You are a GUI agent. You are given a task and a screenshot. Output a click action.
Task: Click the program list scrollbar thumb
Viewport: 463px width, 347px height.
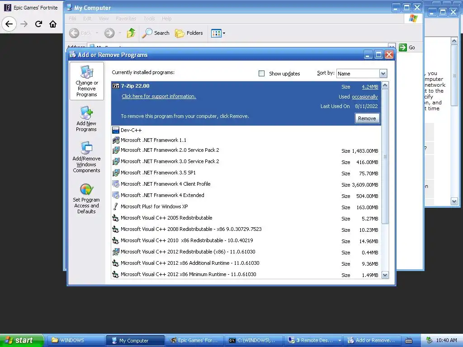[385, 156]
